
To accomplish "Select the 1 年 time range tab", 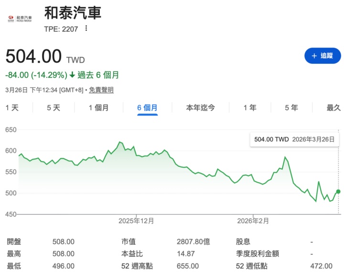I will pyautogui.click(x=250, y=108).
